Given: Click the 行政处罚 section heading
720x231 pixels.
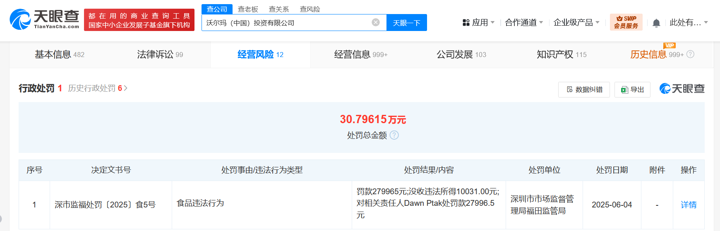Looking at the screenshot, I should click(36, 88).
